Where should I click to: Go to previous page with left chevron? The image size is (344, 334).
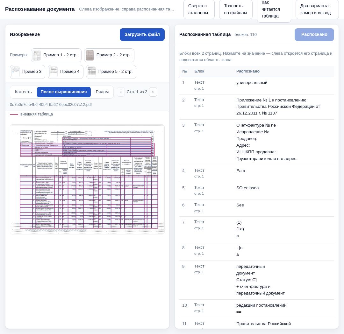click(121, 92)
